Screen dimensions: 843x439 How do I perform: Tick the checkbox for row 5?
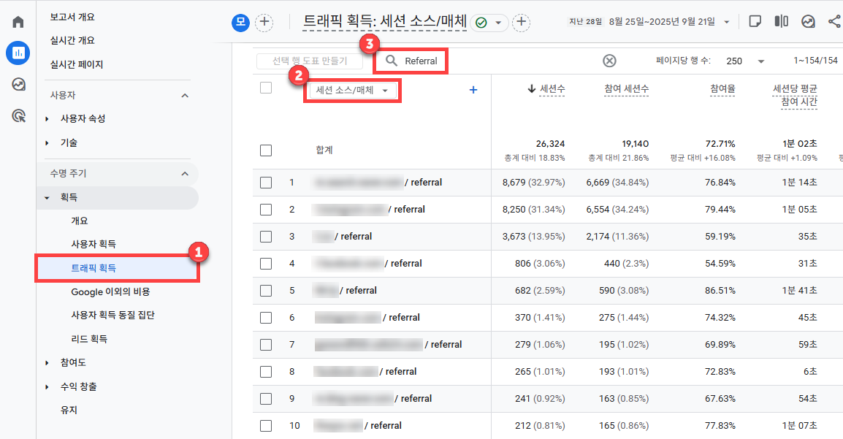266,291
